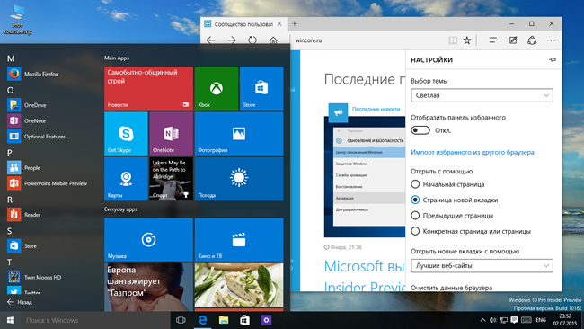Viewport: 584px width, 329px height.
Task: Add page to favorites star
Action: [466, 40]
